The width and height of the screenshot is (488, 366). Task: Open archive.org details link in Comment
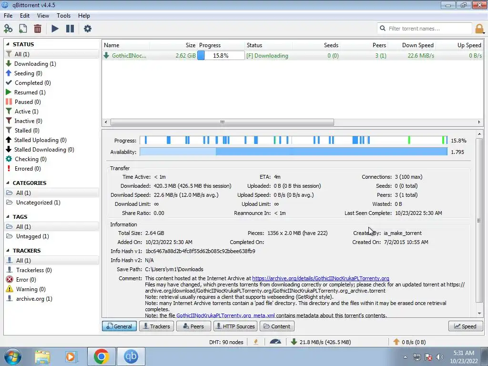(x=321, y=278)
